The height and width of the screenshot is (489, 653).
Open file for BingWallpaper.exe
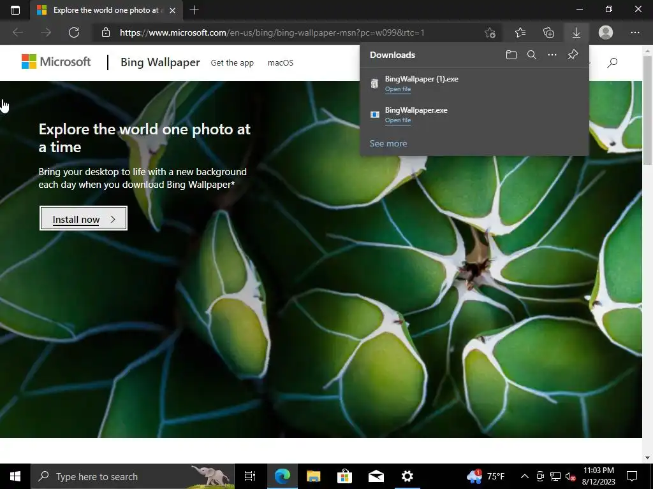pos(398,120)
